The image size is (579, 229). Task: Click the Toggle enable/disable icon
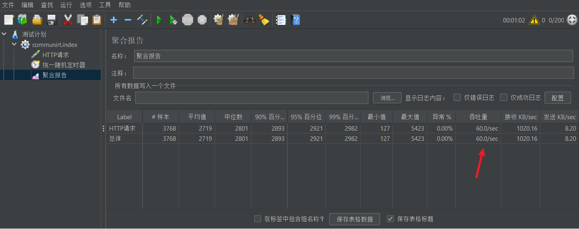[x=142, y=20]
